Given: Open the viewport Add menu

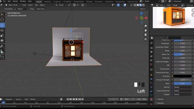Looking at the screenshot, I should 36,5.
